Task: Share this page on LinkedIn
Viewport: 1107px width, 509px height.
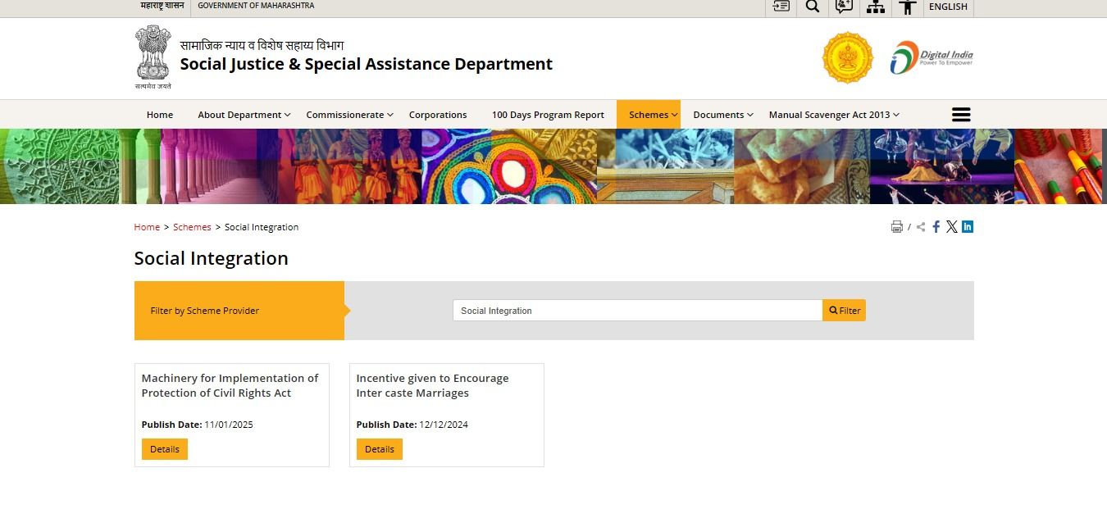Action: coord(968,227)
